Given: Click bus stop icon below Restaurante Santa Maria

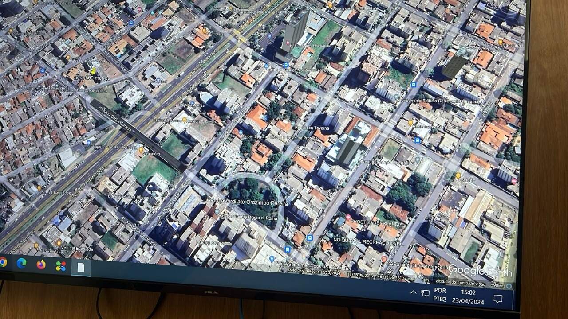Looking at the screenshot, I should coord(417,140).
